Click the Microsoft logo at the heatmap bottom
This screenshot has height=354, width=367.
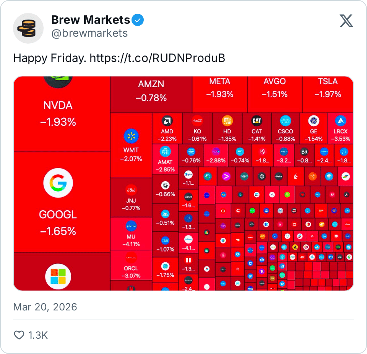pos(58,276)
